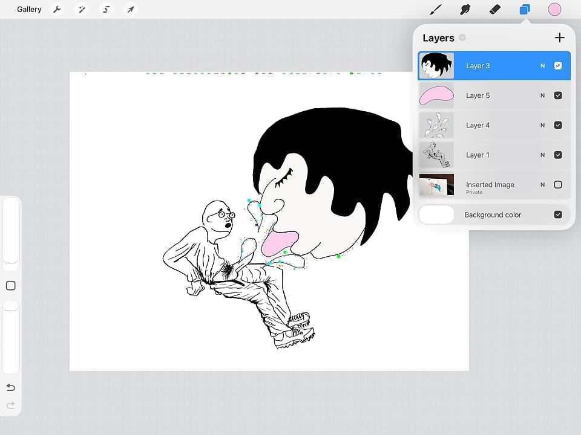
Task: Tap the brush opacity slider
Action: point(11,337)
